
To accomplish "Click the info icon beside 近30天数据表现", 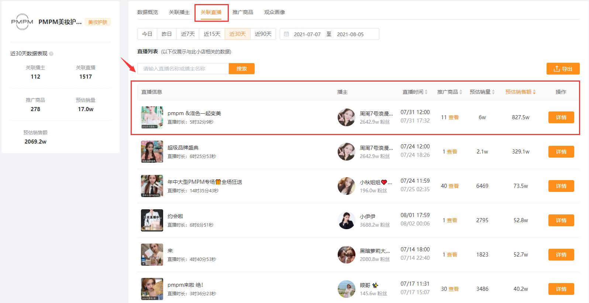I will (x=51, y=54).
